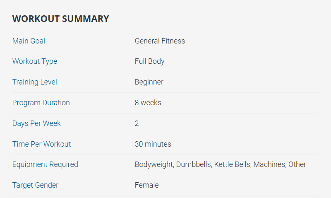This screenshot has width=331, height=198.
Task: Open the Workout Type link
Action: pyautogui.click(x=35, y=61)
